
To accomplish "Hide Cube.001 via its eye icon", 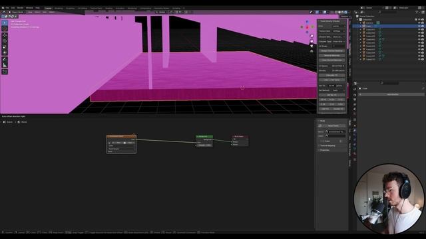I will pos(419,29).
